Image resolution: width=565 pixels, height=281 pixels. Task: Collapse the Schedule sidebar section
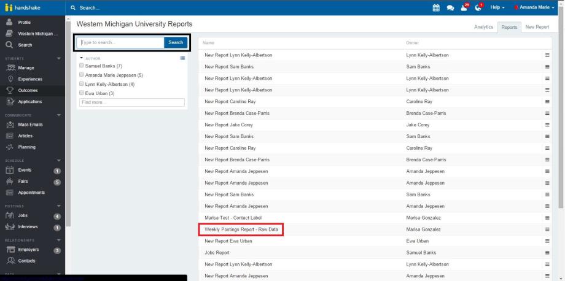point(59,161)
